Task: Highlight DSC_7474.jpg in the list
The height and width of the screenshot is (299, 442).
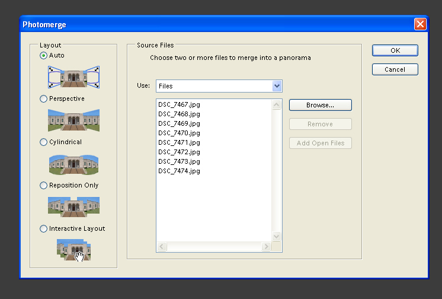Action: point(179,171)
